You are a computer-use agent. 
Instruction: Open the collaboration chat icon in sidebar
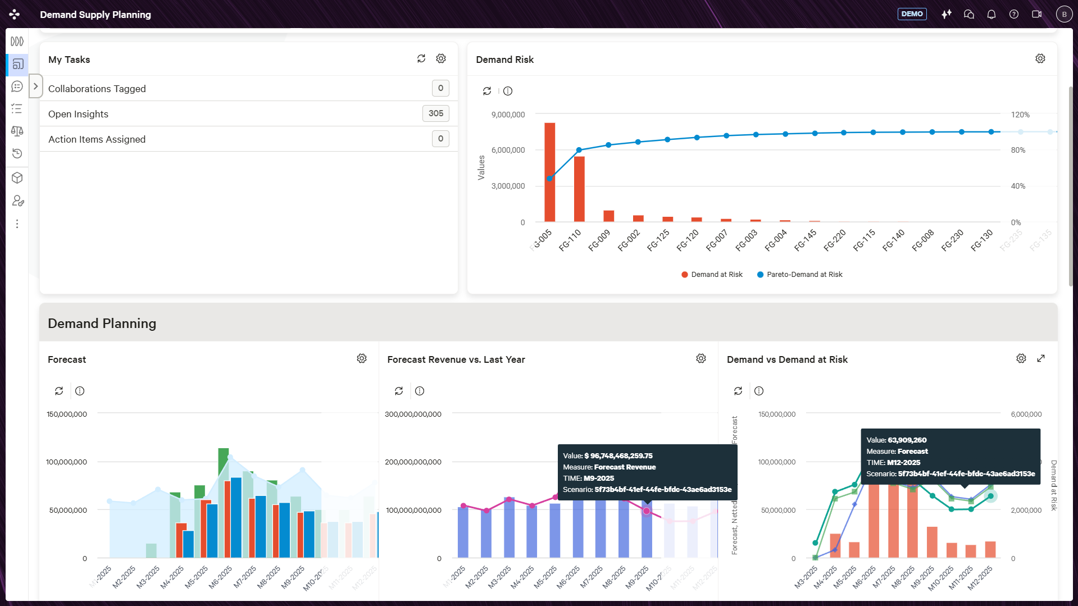17,86
